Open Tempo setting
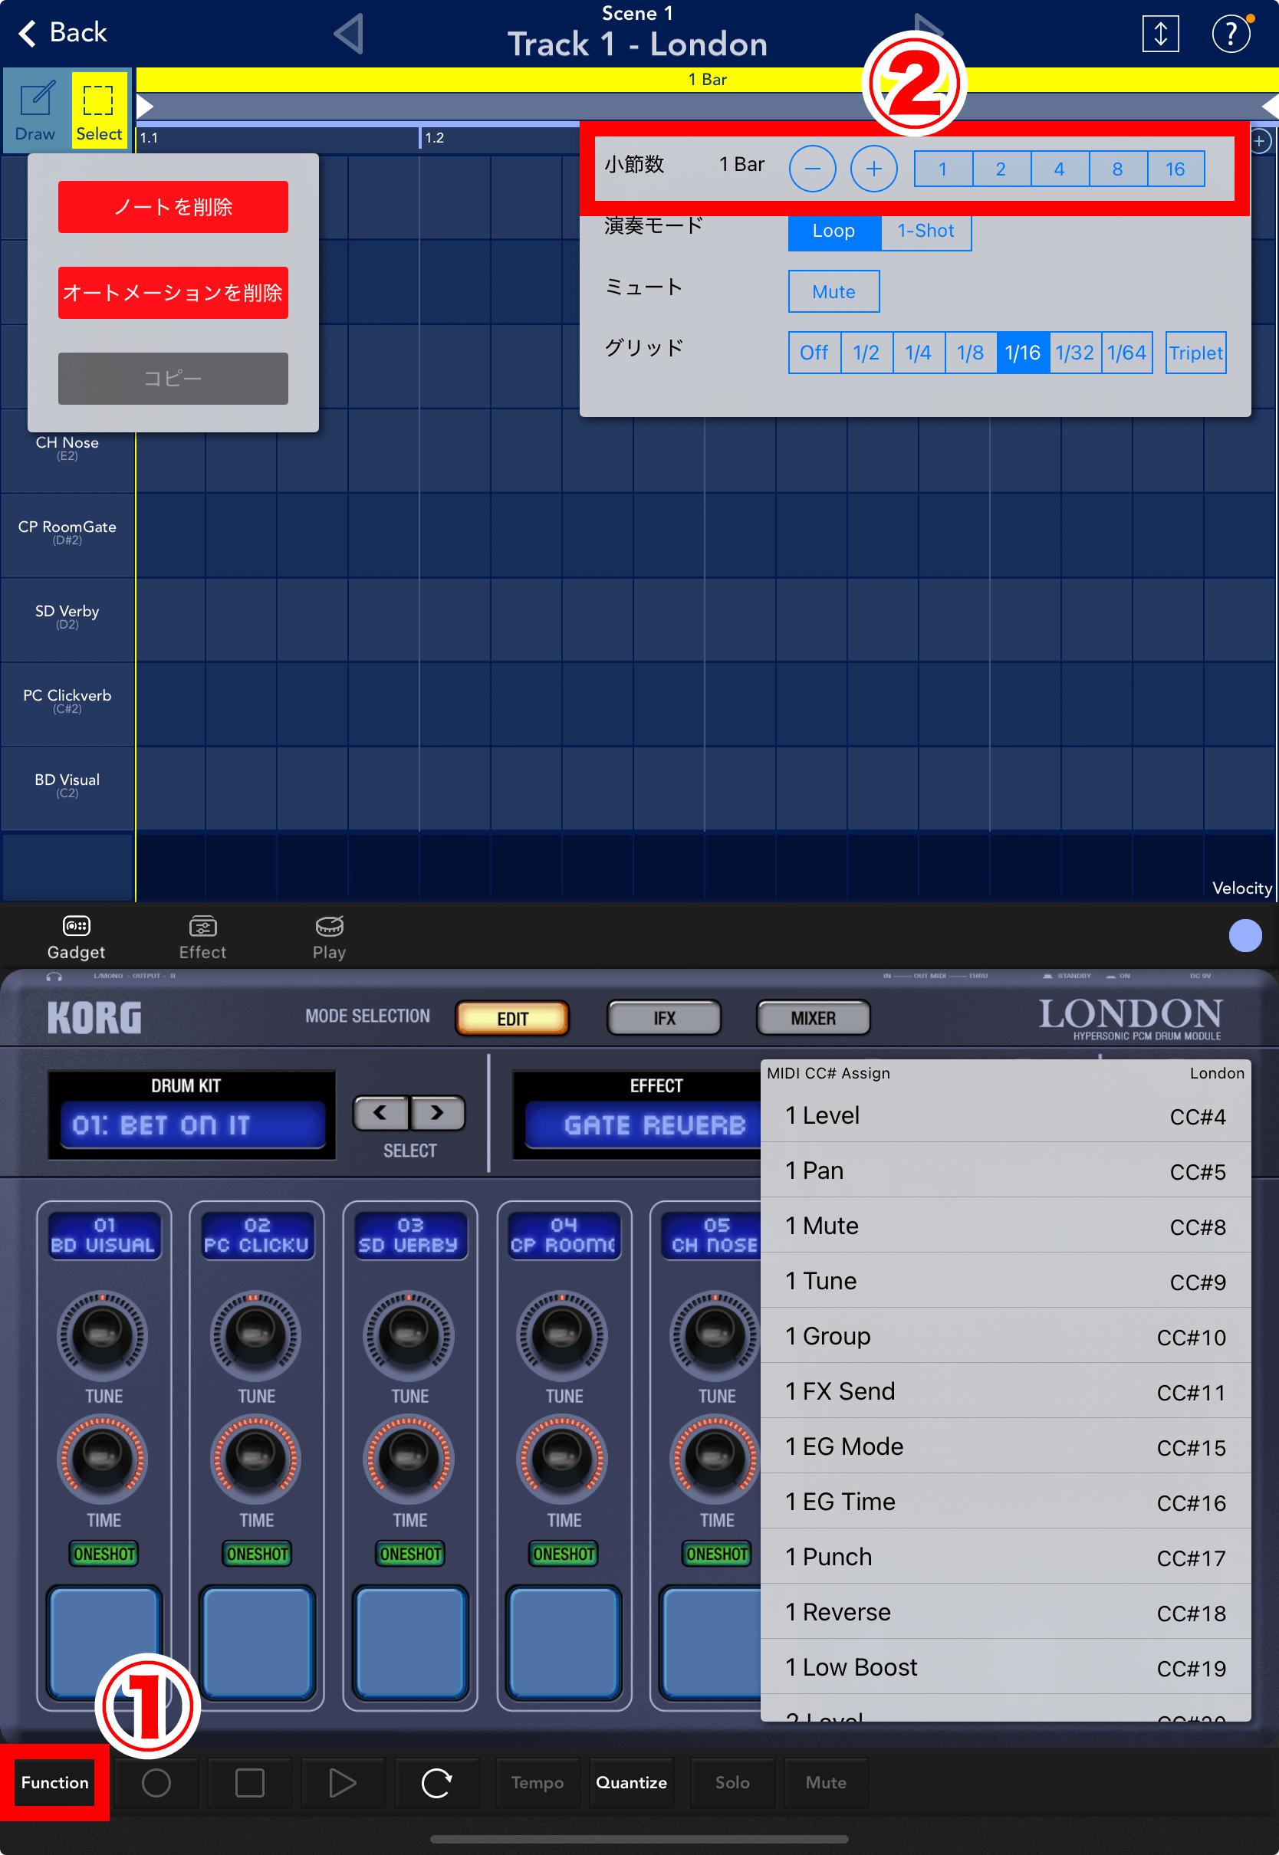This screenshot has width=1279, height=1855. [x=538, y=1782]
